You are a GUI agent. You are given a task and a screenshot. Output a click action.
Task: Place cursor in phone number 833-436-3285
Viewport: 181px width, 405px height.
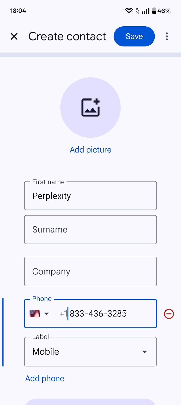click(x=98, y=314)
